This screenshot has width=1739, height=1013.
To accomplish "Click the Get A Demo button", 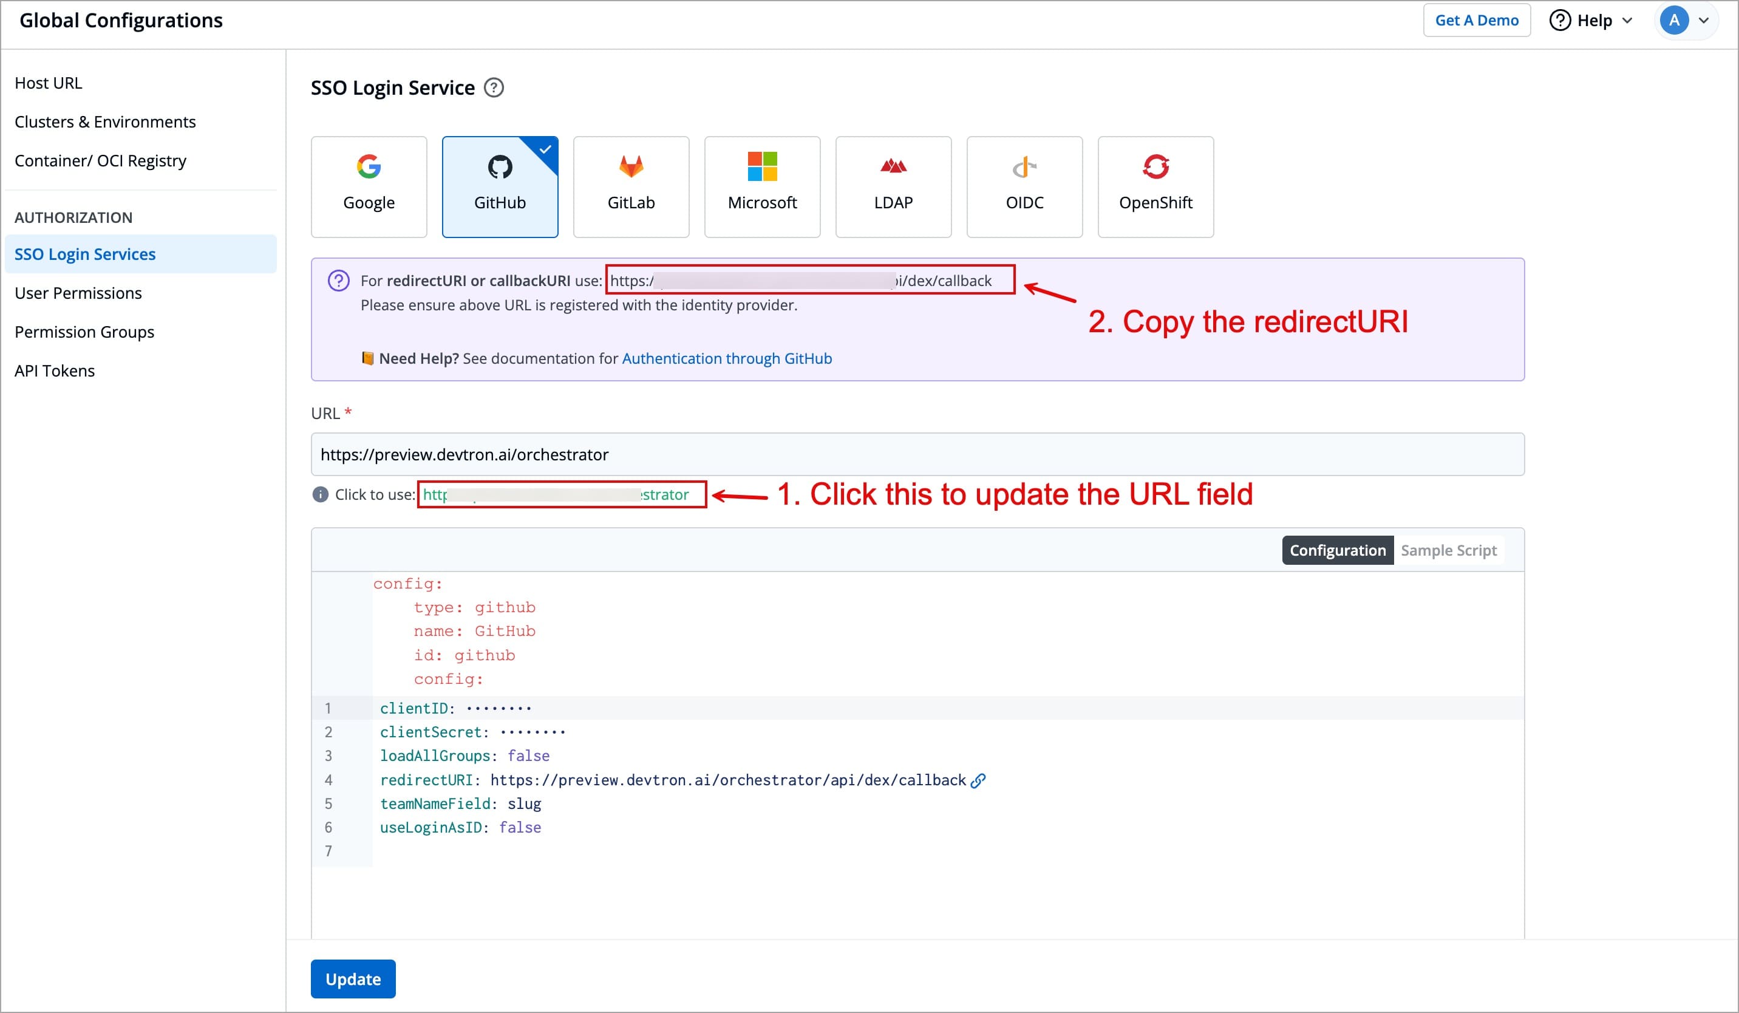I will click(x=1476, y=21).
